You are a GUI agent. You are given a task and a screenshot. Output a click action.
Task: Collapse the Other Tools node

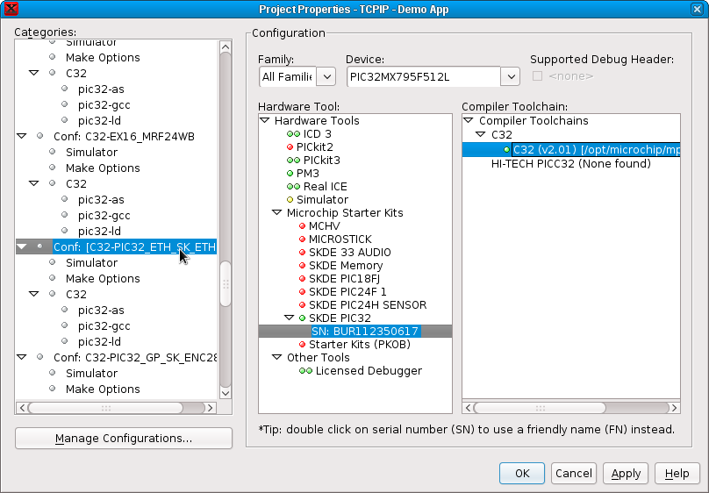pyautogui.click(x=277, y=357)
